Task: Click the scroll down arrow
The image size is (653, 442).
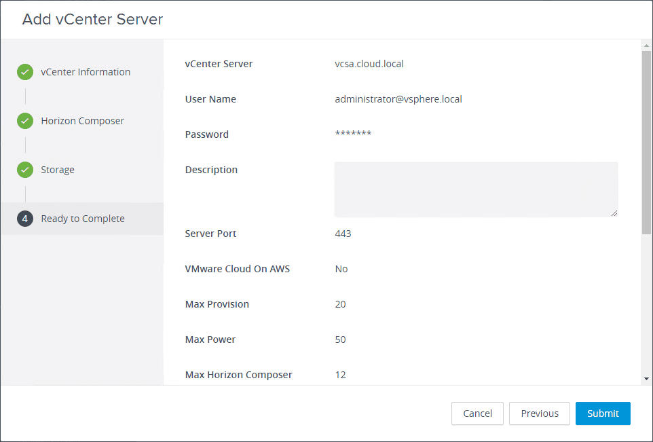Action: click(646, 379)
